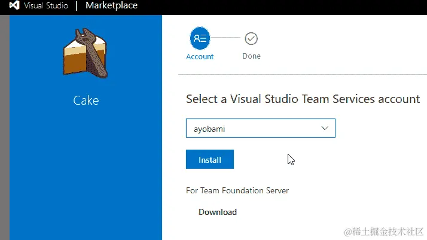Click the Done step label
The image size is (427, 240).
click(x=251, y=56)
